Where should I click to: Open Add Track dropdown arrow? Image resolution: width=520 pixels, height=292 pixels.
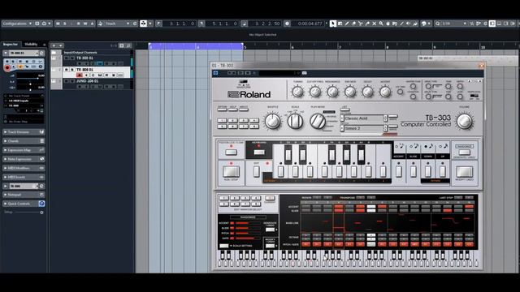click(x=61, y=45)
